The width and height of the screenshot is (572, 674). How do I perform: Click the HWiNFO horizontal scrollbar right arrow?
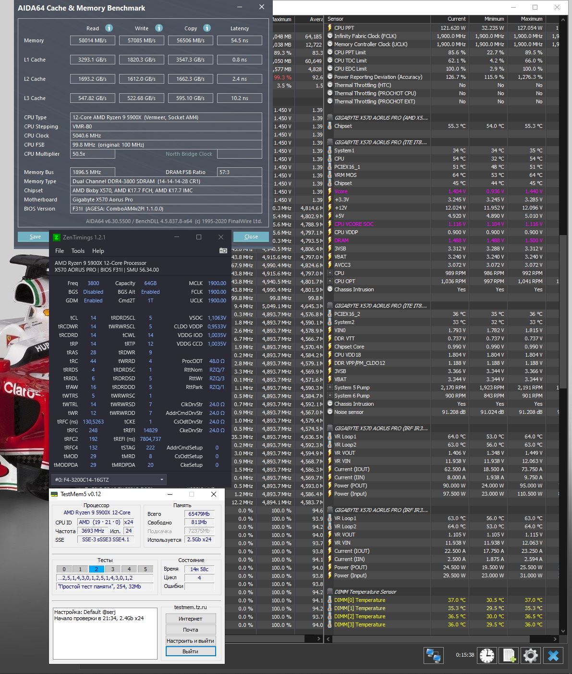coord(556,639)
